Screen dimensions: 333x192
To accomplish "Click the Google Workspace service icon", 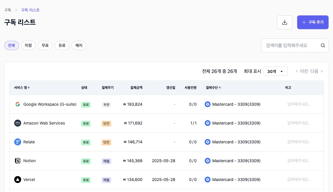I will (18, 104).
